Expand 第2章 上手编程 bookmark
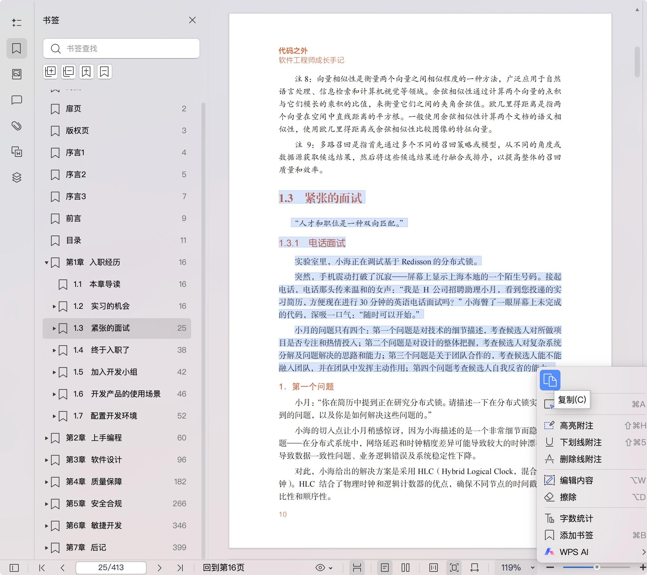Viewport: 647px width, 575px height. point(46,438)
